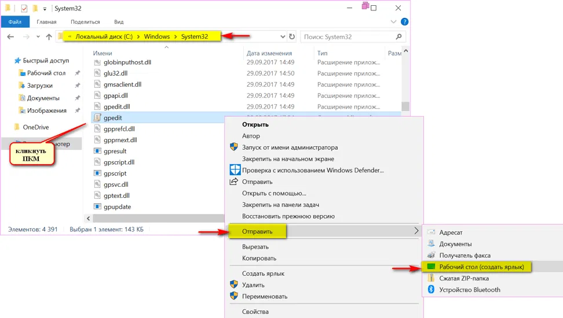
Task: Choose Открыть in the context menu
Action: coord(255,124)
